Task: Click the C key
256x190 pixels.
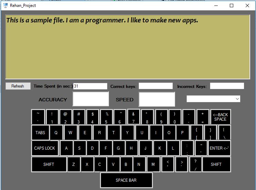Action: point(100,164)
